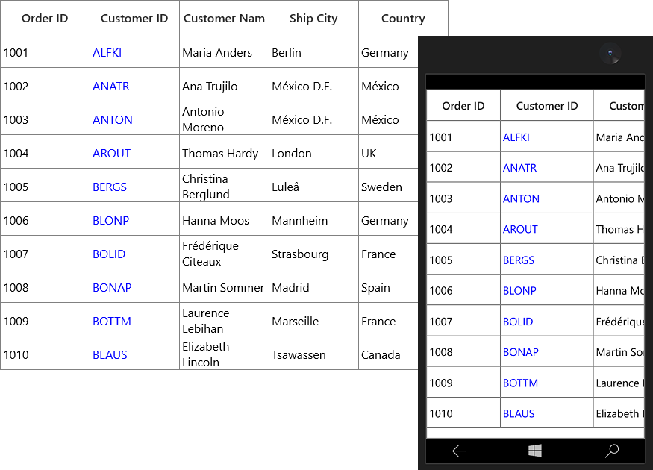This screenshot has height=470, width=653.
Task: Select the Marseille ship city cell
Action: click(x=313, y=321)
